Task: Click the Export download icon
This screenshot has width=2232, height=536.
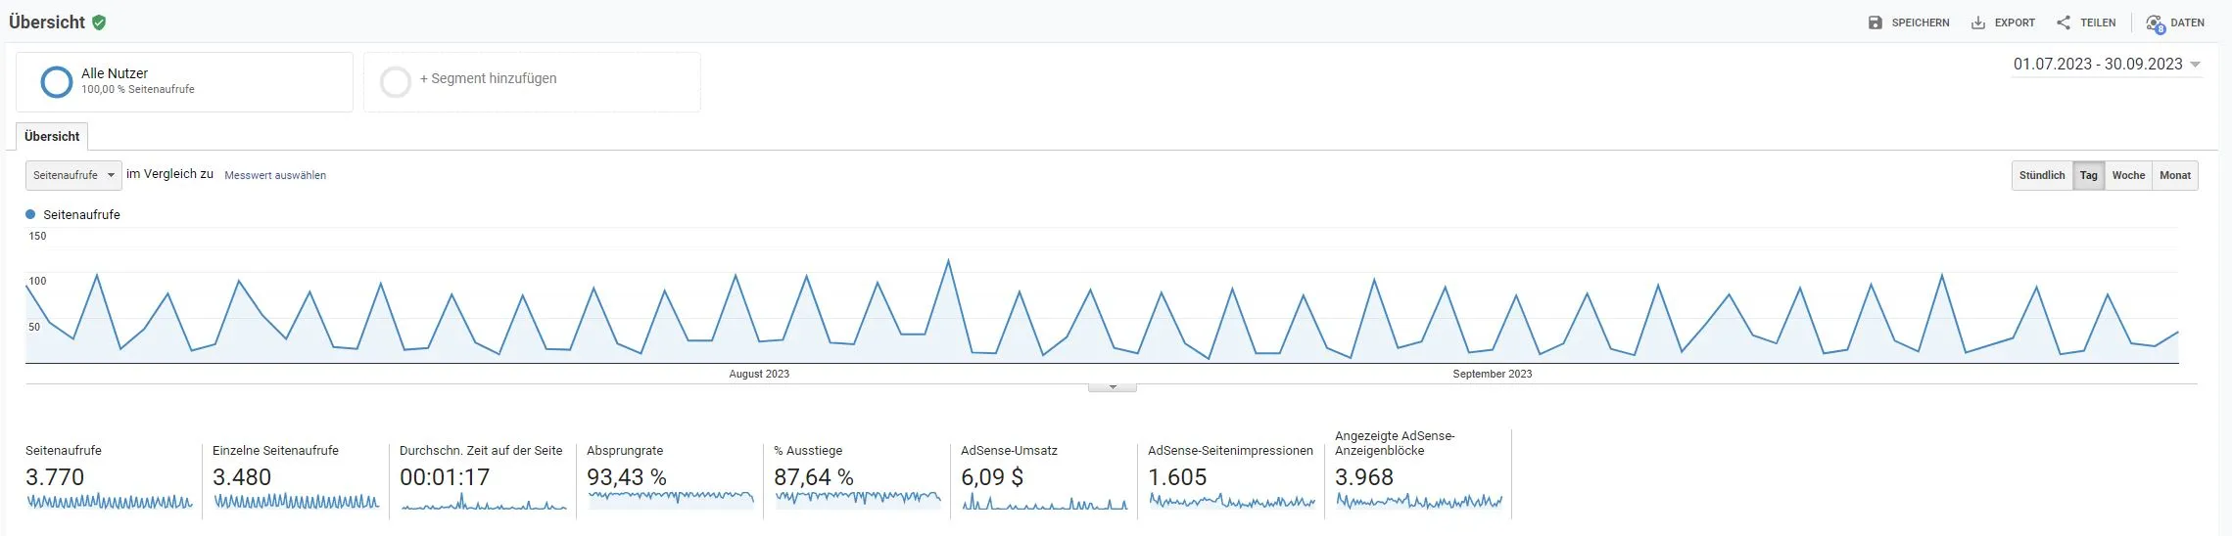Action: [1977, 22]
